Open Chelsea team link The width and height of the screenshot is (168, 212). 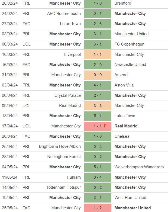(x=122, y=136)
